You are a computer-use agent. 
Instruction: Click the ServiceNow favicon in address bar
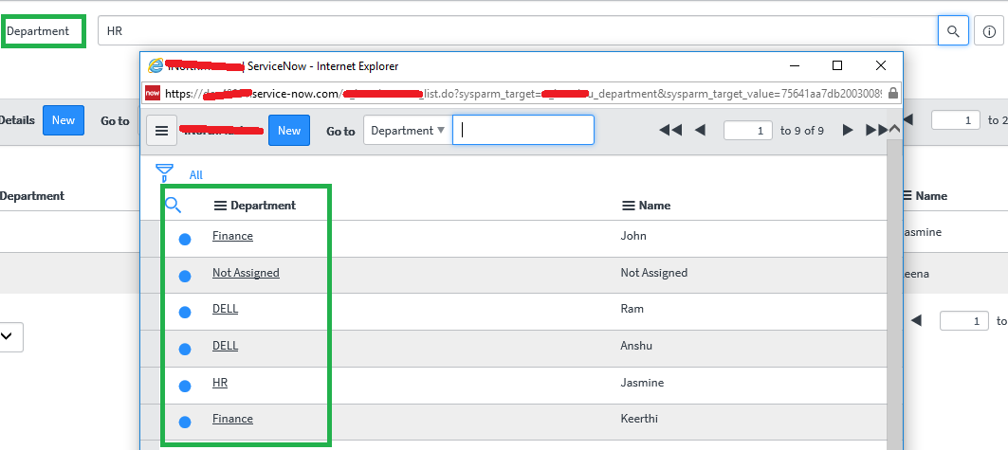point(153,93)
